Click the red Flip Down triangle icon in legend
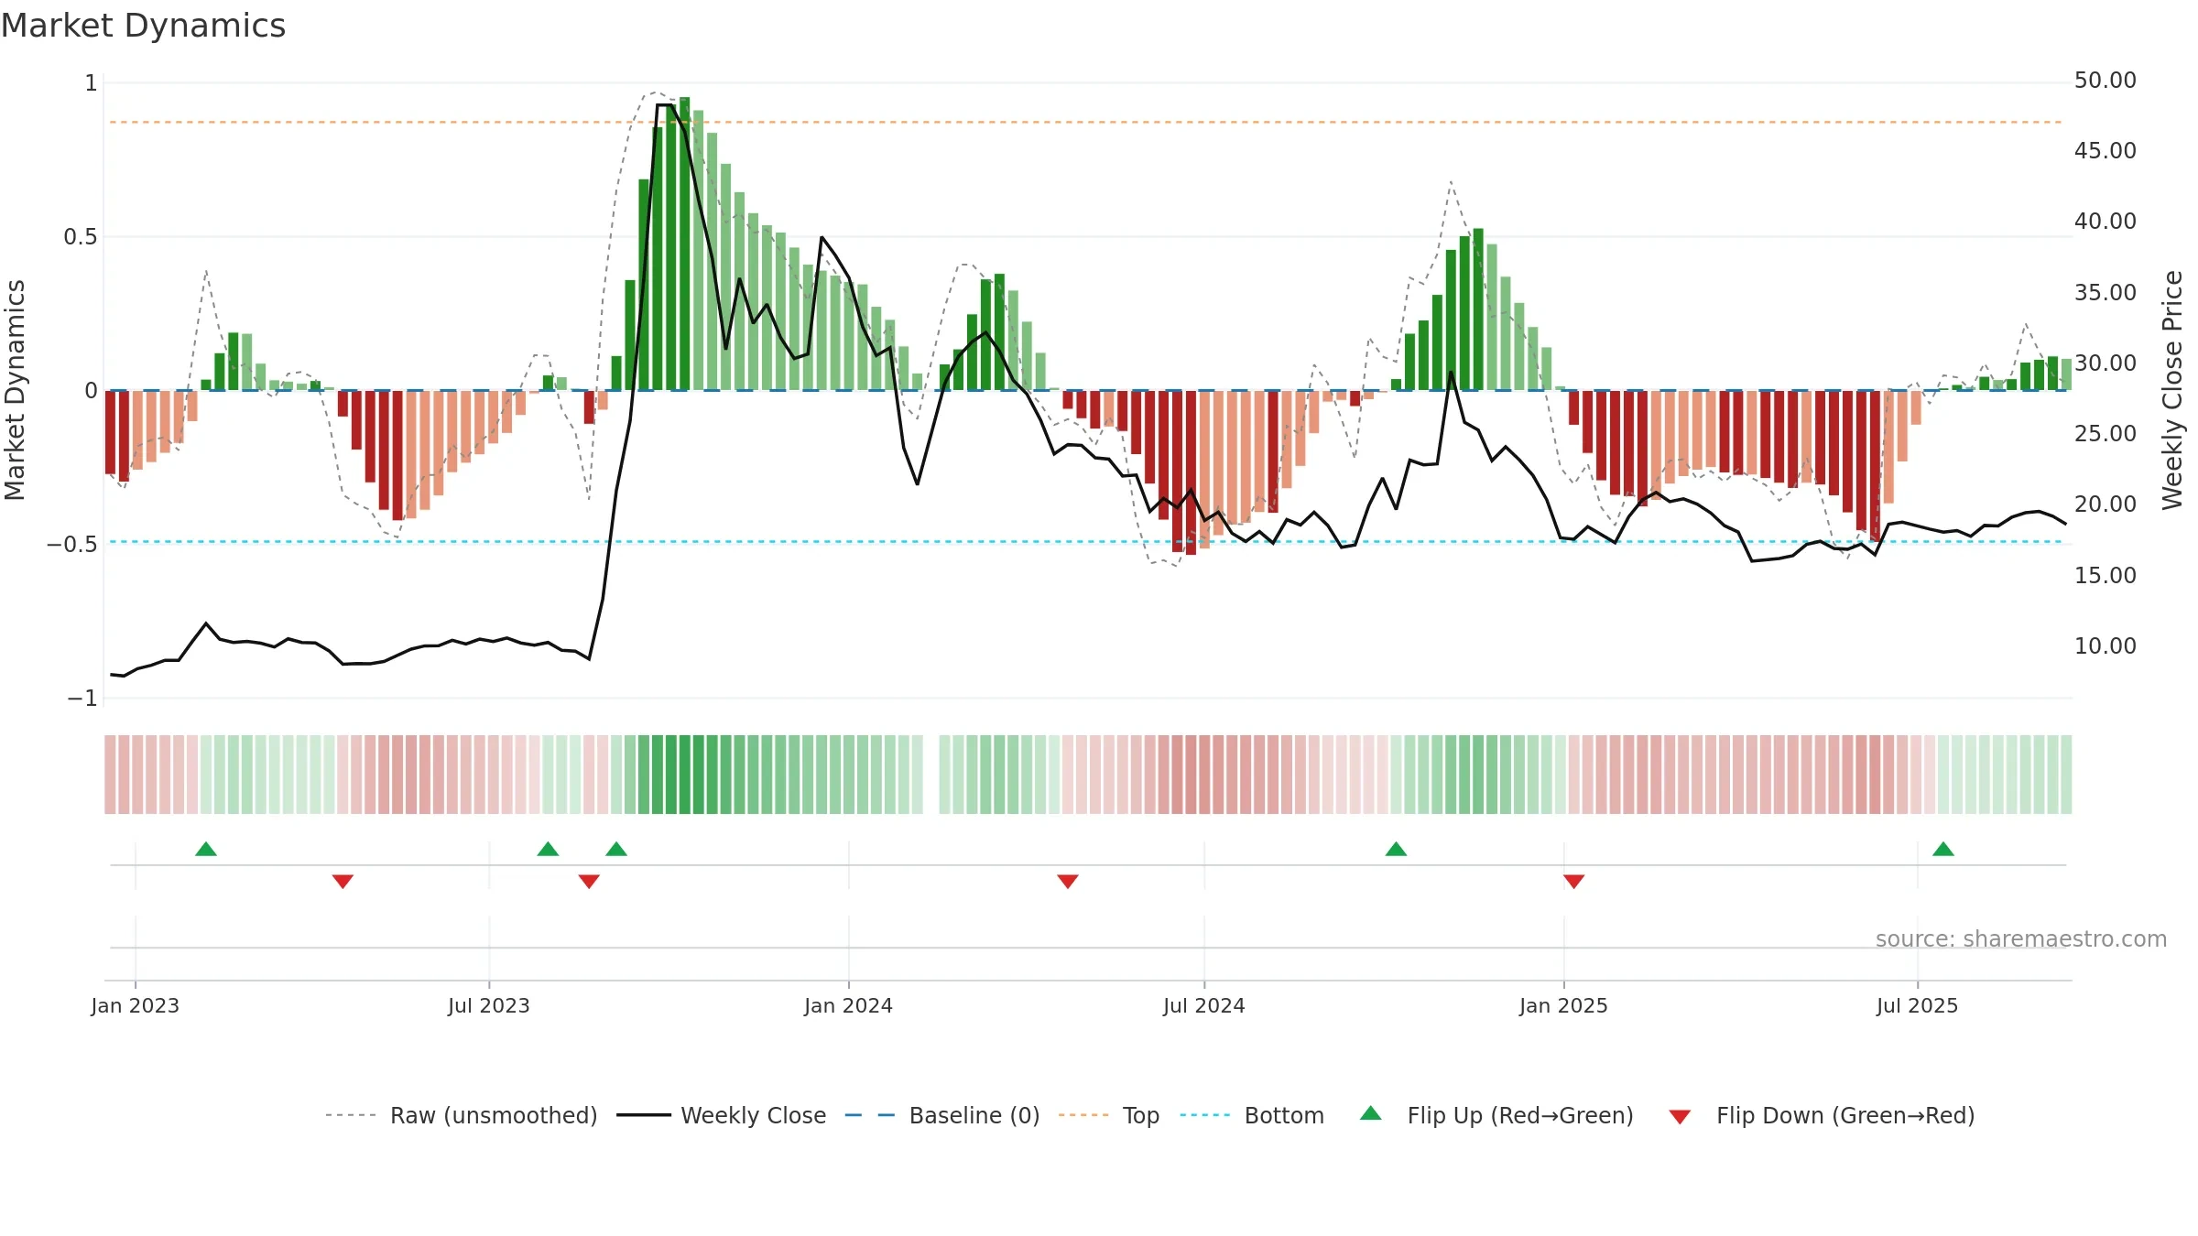Viewport: 2198px width, 1236px height. (x=1680, y=1117)
